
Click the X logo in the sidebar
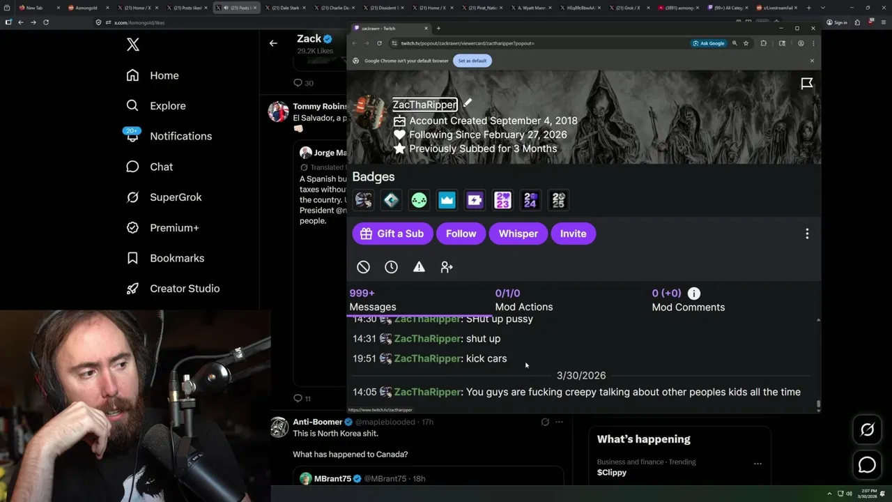click(x=133, y=45)
